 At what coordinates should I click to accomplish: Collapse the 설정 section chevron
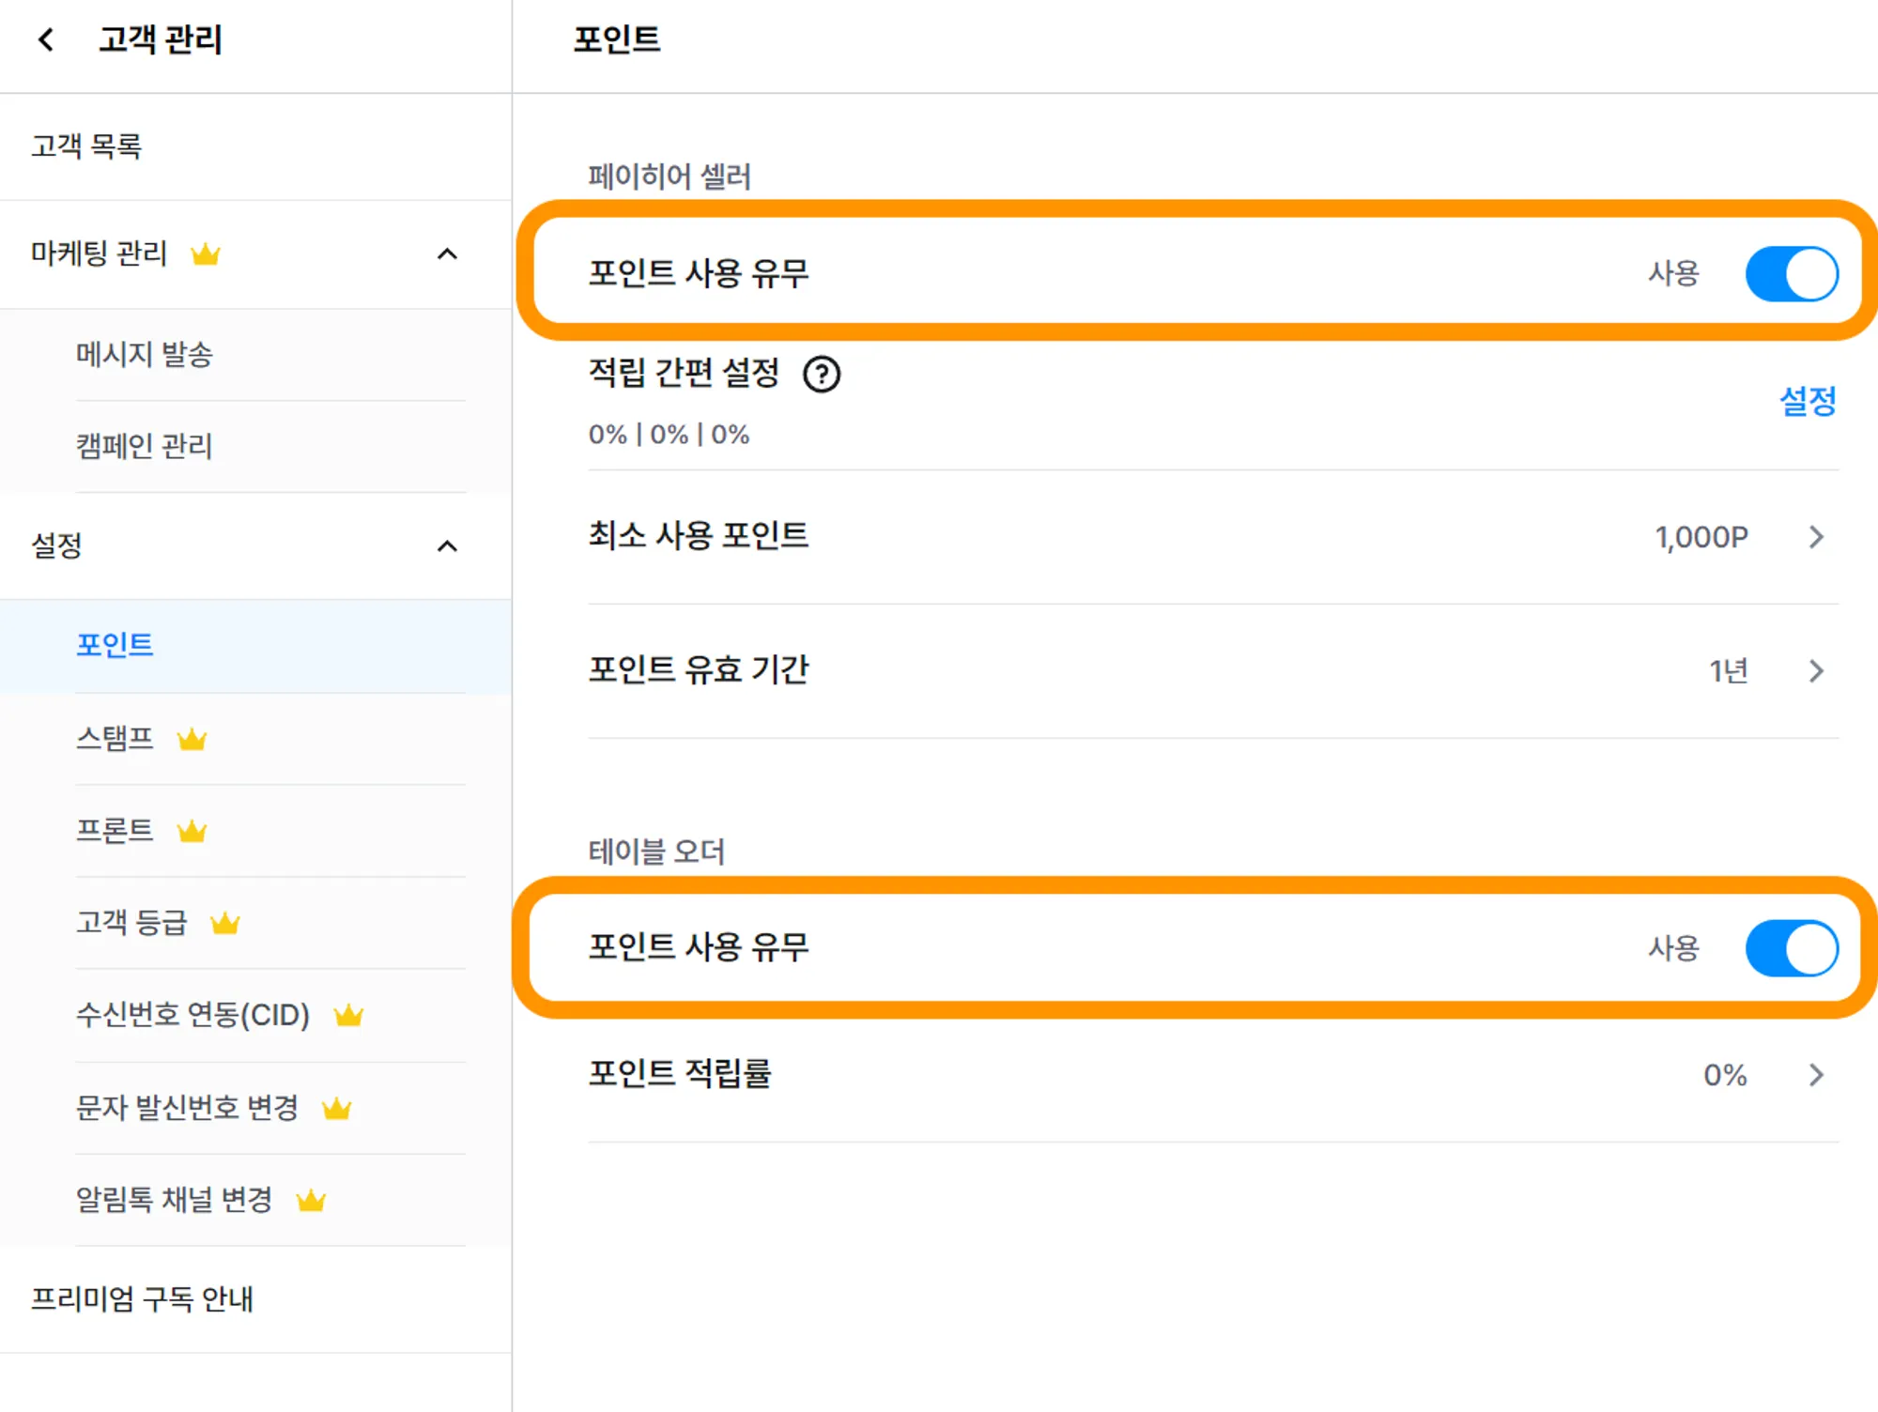tap(448, 546)
